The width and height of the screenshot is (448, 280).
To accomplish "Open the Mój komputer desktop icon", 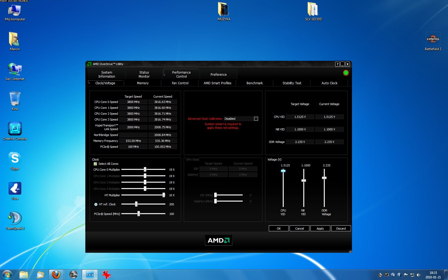I will click(x=15, y=12).
